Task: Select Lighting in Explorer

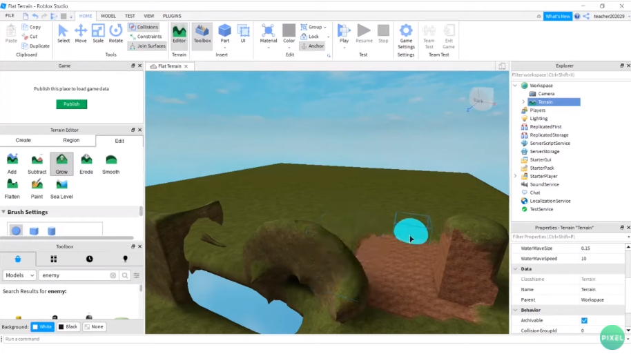Action: pos(538,119)
